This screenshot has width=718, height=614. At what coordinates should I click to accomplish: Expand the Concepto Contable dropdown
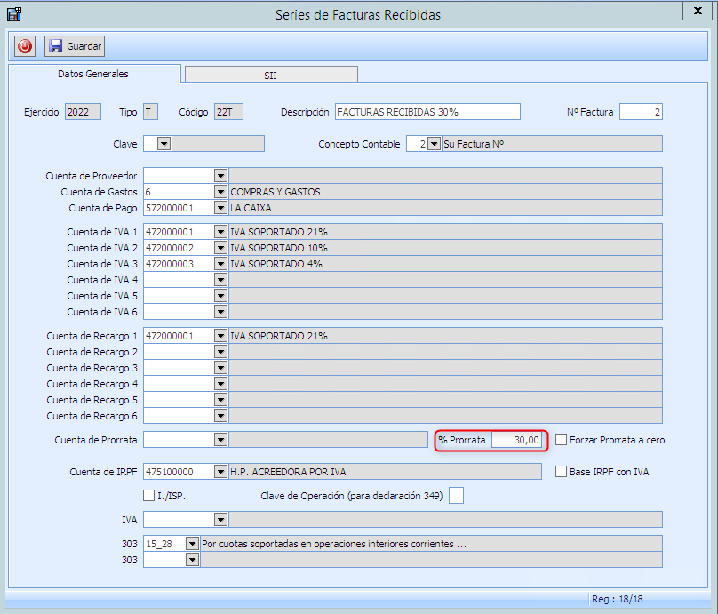[x=434, y=144]
